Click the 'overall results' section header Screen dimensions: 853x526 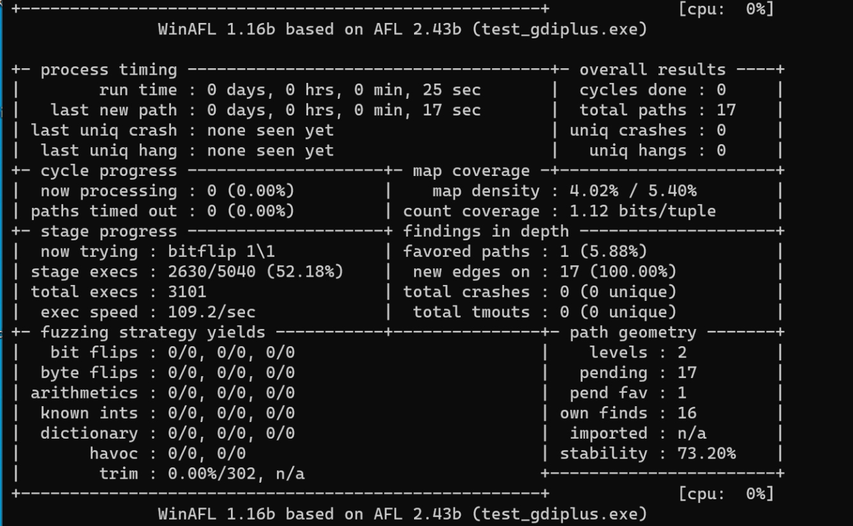pos(652,70)
